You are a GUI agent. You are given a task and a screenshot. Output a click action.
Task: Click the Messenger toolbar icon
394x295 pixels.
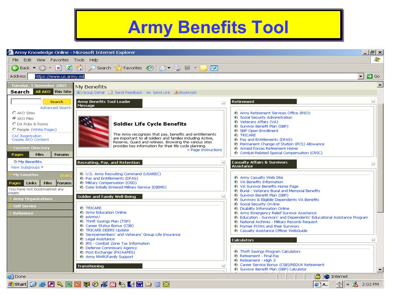tap(214, 68)
